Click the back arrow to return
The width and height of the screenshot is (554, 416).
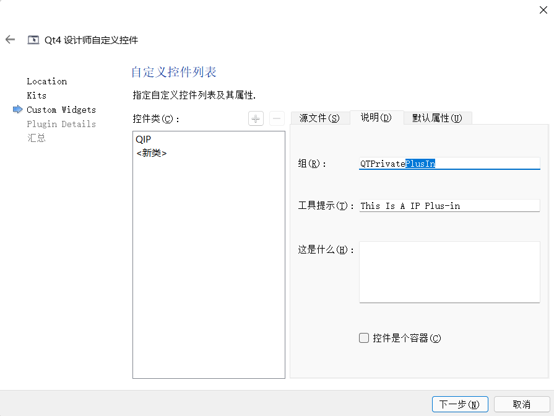(x=10, y=39)
